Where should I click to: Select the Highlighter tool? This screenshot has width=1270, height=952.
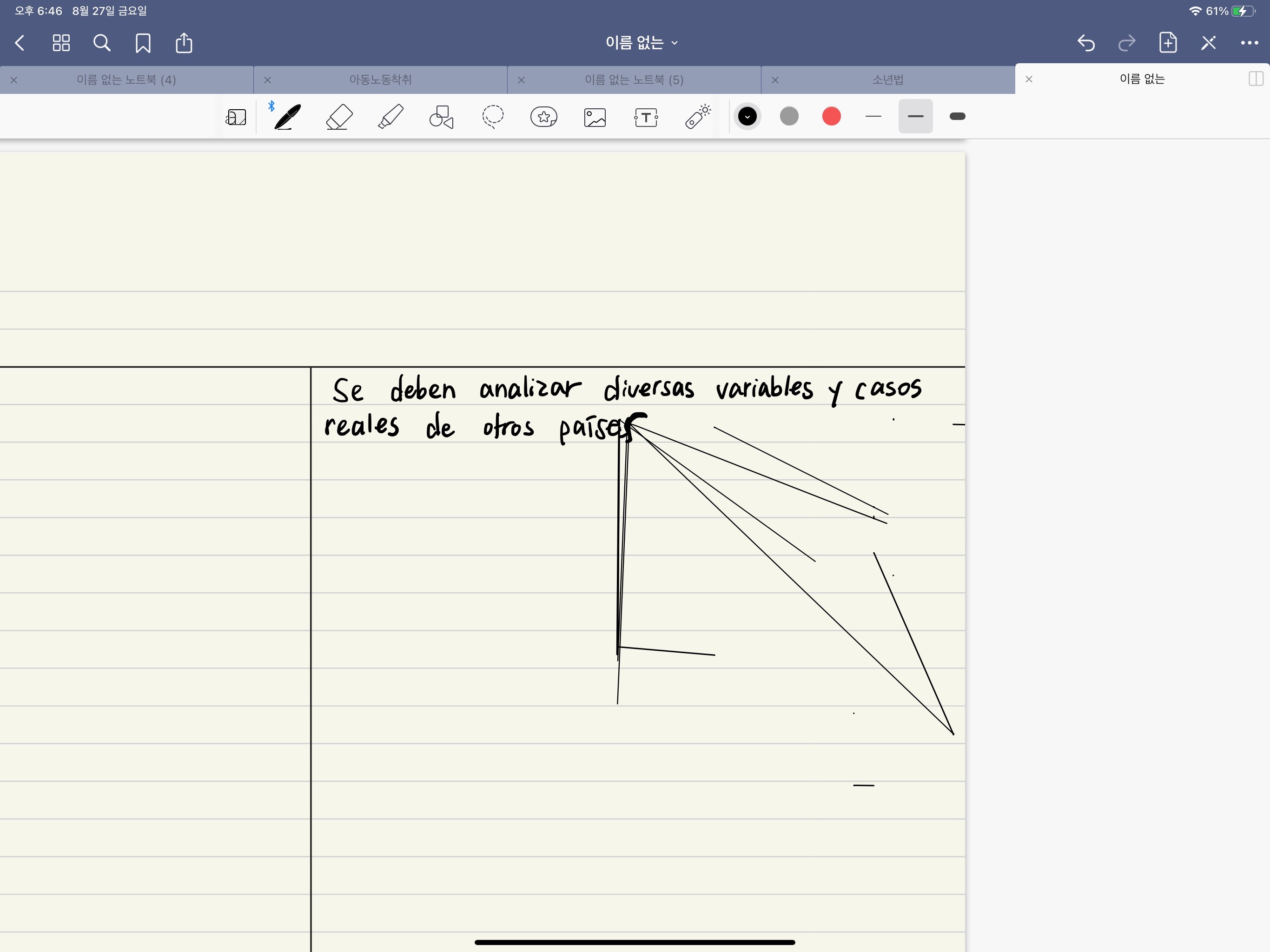pos(390,117)
